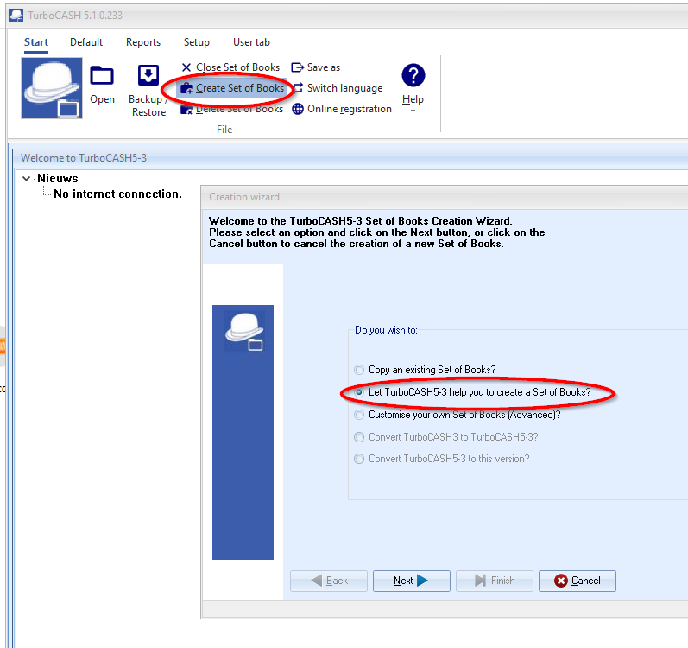The height and width of the screenshot is (648, 688).
Task: Click the wizard bowler hat logo image
Action: click(x=244, y=332)
